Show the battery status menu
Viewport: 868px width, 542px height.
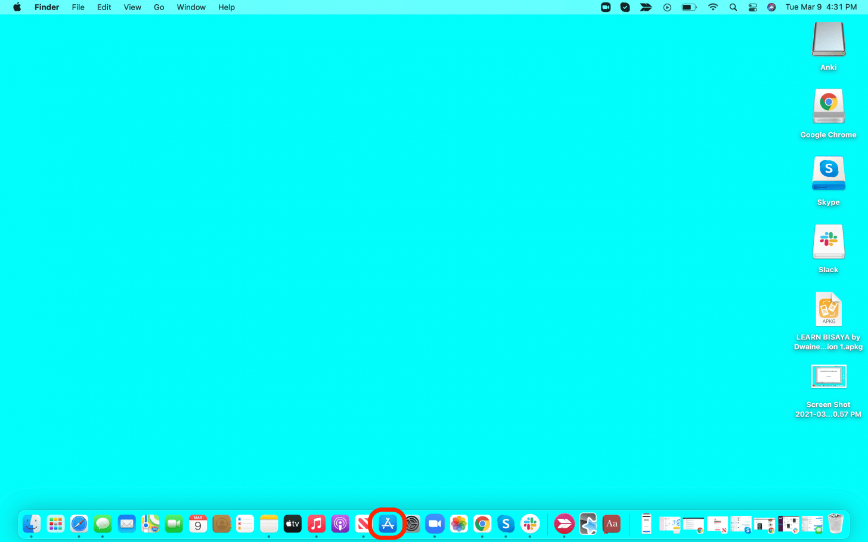pyautogui.click(x=689, y=7)
